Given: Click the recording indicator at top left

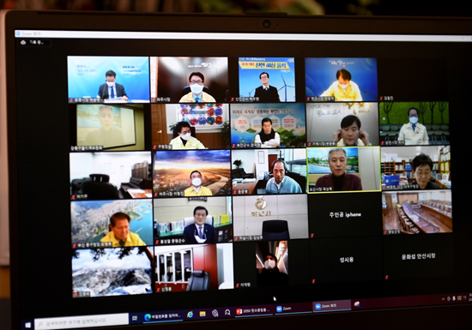Looking at the screenshot, I should pyautogui.click(x=33, y=43).
